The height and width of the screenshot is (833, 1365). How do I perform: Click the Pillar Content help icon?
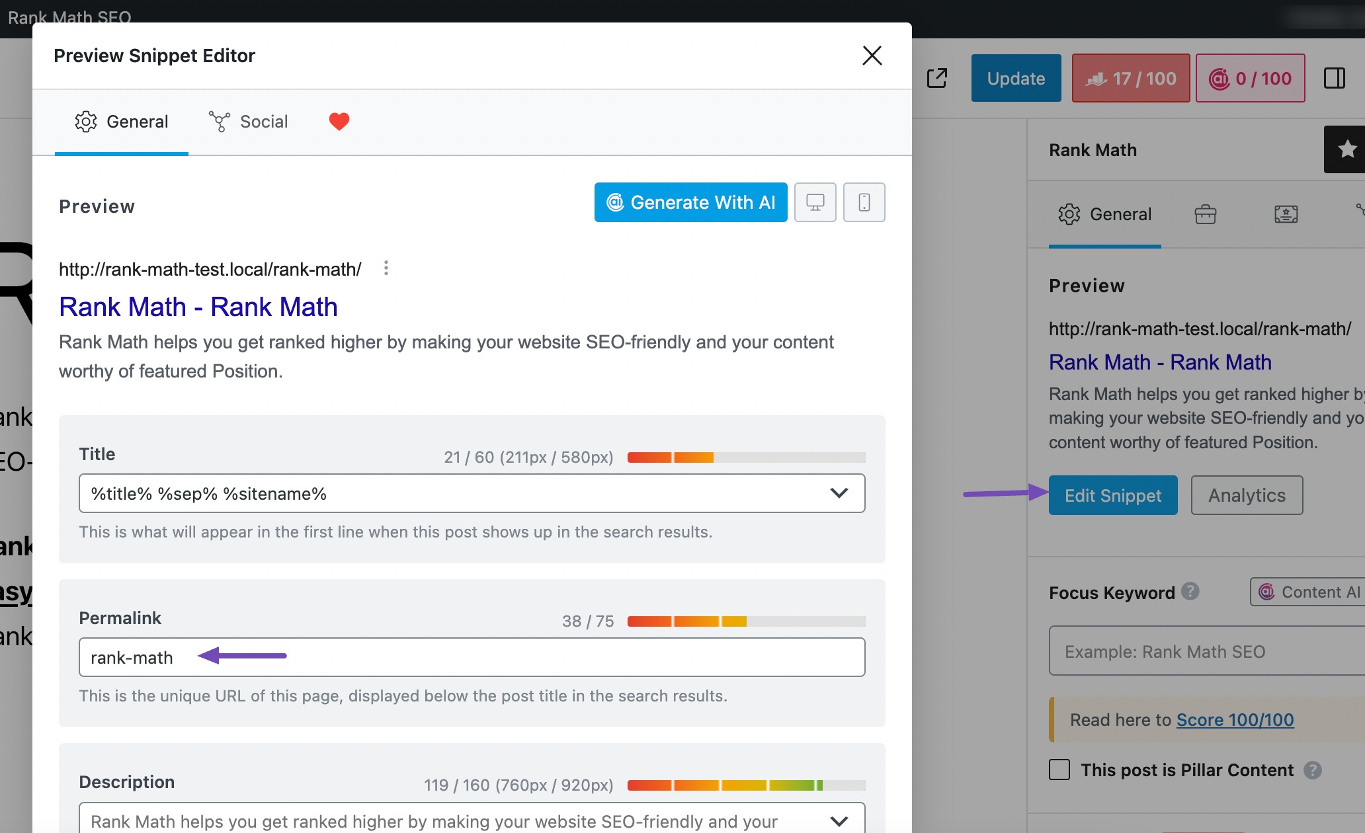pos(1313,770)
